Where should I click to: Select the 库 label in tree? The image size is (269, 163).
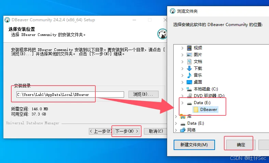coord(189,116)
